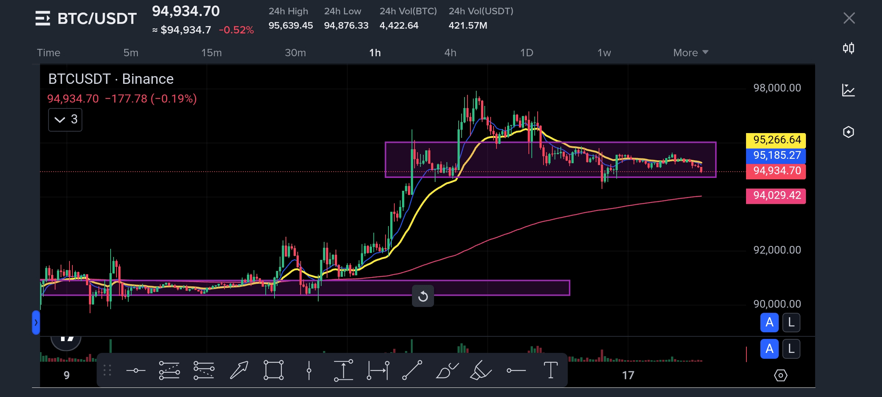This screenshot has height=397, width=882.
Task: Select the vertical line tool
Action: (x=309, y=370)
